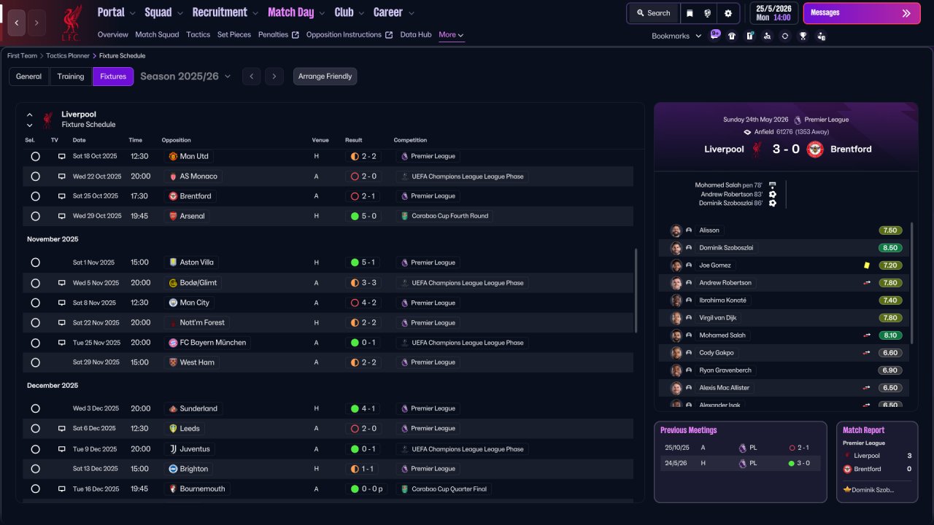Screen dimensions: 934x525
Task: Open the Squad dropdown menu
Action: click(x=163, y=12)
